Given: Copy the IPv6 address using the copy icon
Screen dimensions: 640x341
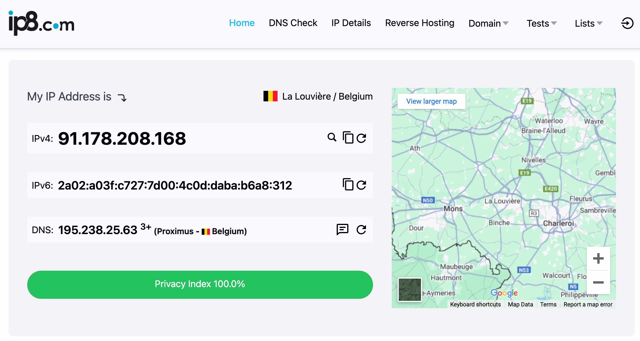Looking at the screenshot, I should tap(348, 185).
